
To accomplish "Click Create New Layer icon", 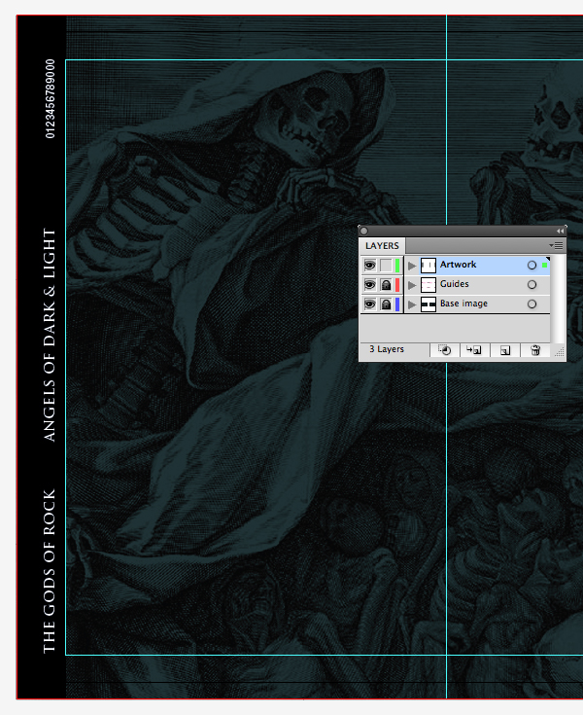I will point(505,350).
